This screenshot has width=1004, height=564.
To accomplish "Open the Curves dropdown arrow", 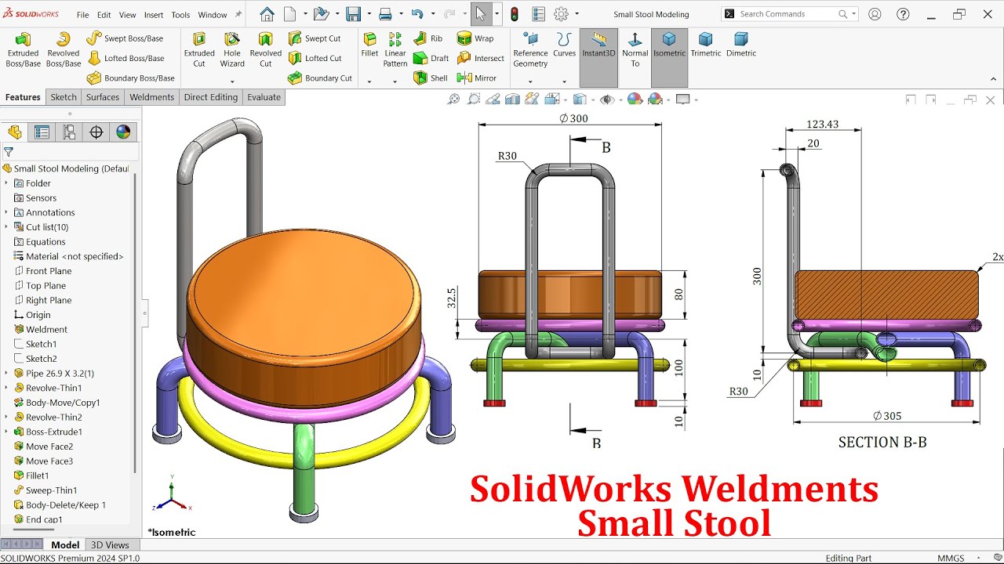I will point(564,81).
